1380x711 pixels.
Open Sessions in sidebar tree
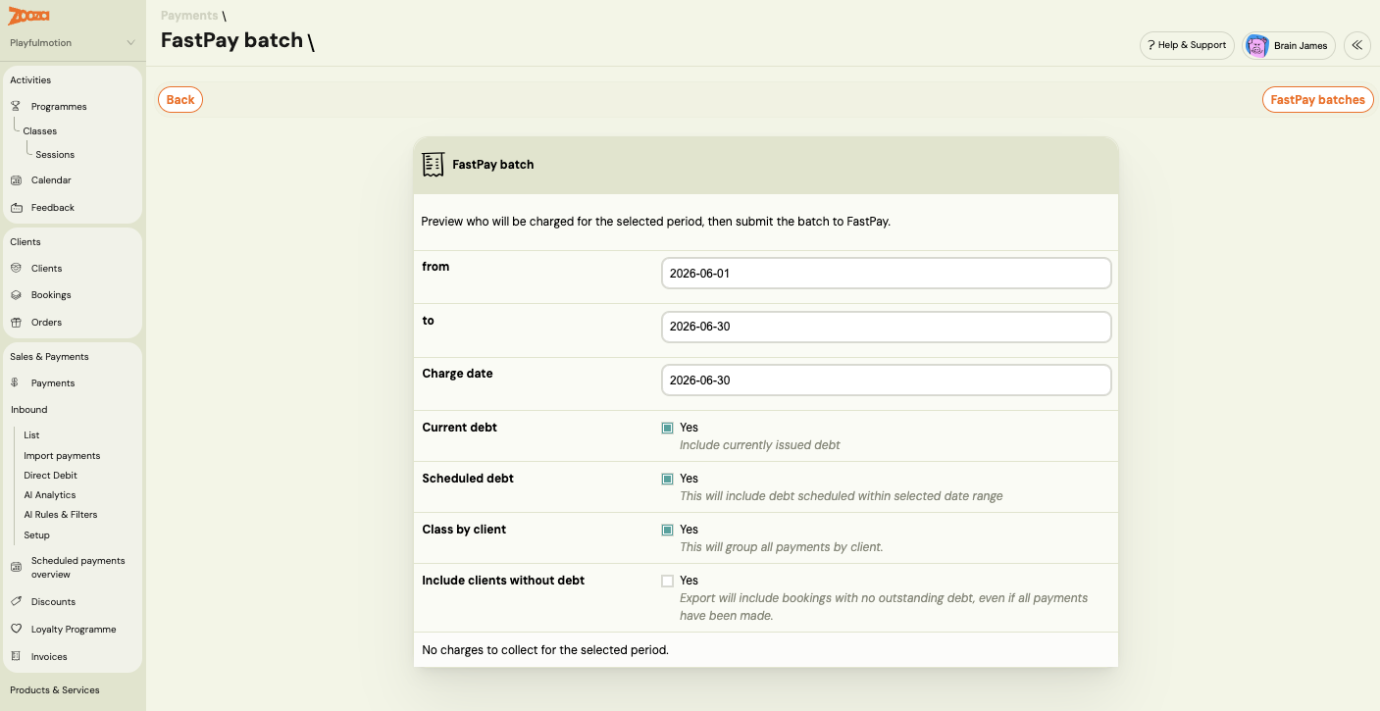(x=55, y=154)
